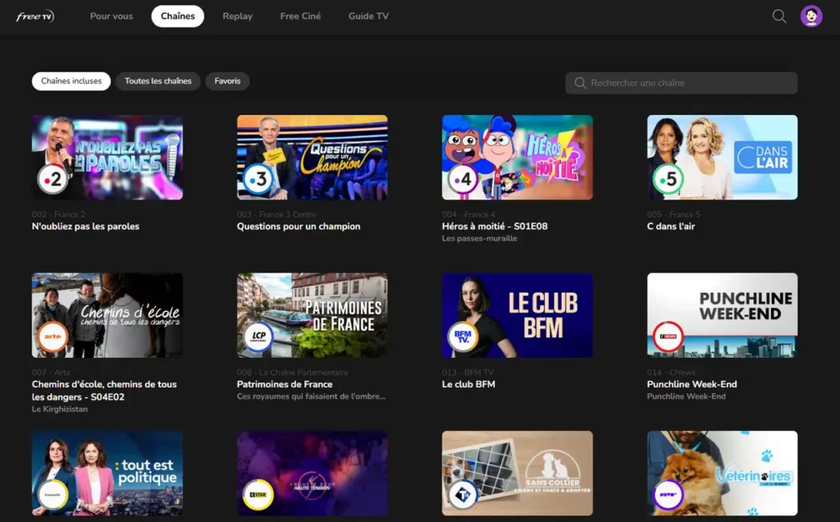Click the France 3 channel logo
The height and width of the screenshot is (522, 840).
[x=257, y=178]
